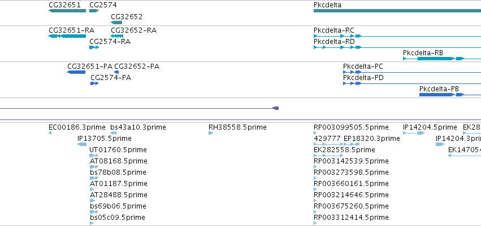Click the CG2574 gene glyph

click(x=94, y=11)
